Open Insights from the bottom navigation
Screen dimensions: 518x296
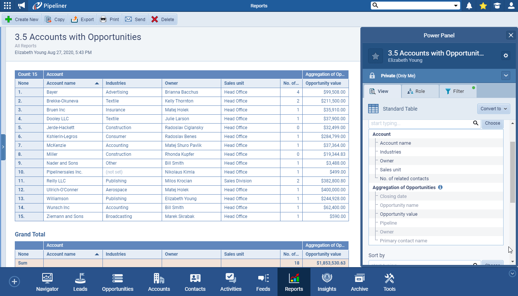pos(327,282)
